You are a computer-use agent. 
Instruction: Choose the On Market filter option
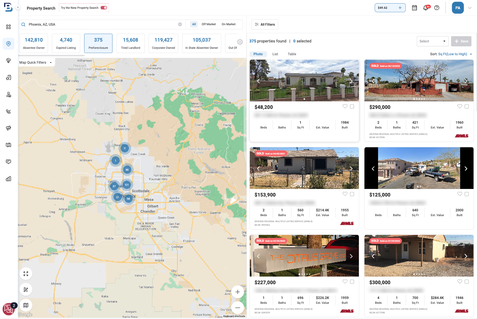click(x=228, y=24)
